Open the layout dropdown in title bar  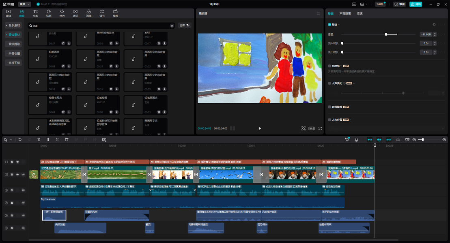363,4
